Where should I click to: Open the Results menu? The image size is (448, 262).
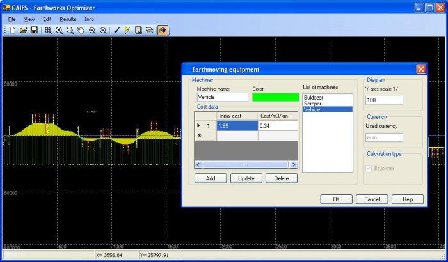click(68, 19)
